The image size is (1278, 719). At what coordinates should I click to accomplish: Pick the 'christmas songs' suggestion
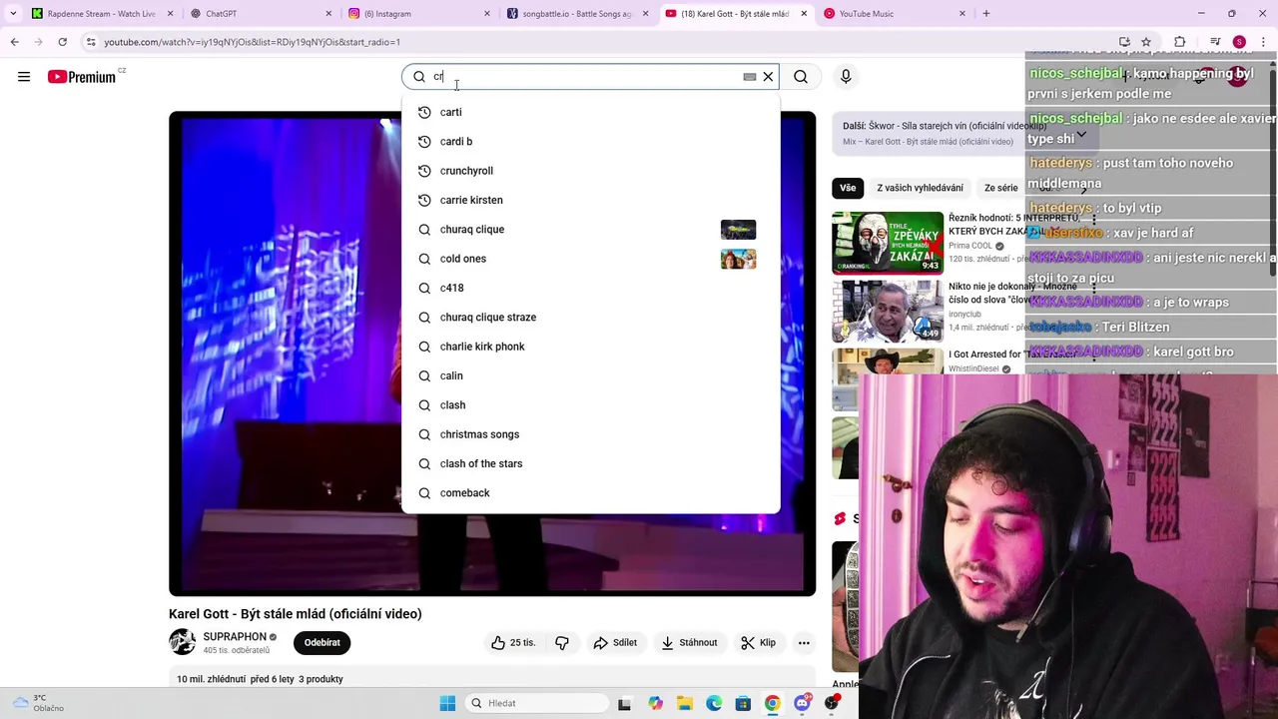pyautogui.click(x=590, y=434)
